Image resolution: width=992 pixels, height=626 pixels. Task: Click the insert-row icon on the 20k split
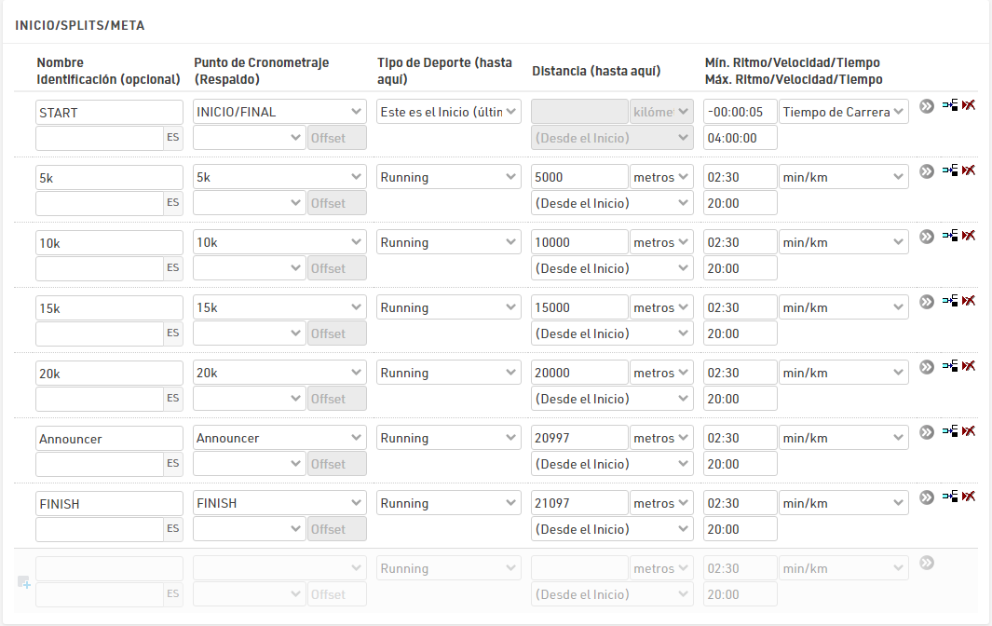coord(950,366)
